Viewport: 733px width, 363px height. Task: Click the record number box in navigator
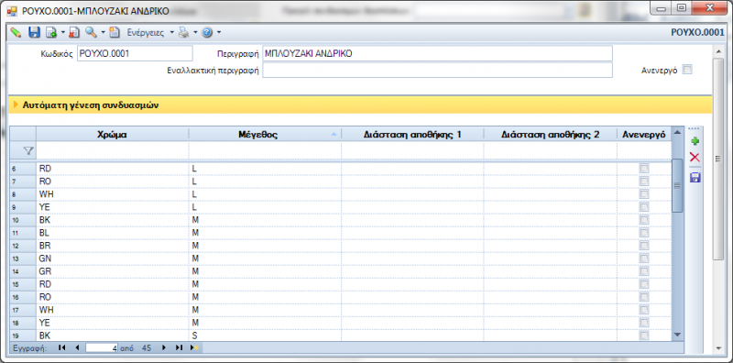pyautogui.click(x=102, y=347)
